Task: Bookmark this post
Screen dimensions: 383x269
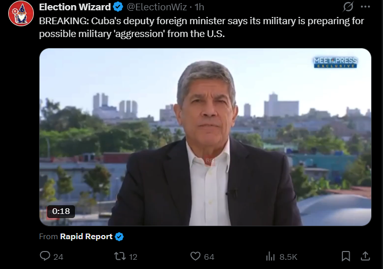Action: 346,256
